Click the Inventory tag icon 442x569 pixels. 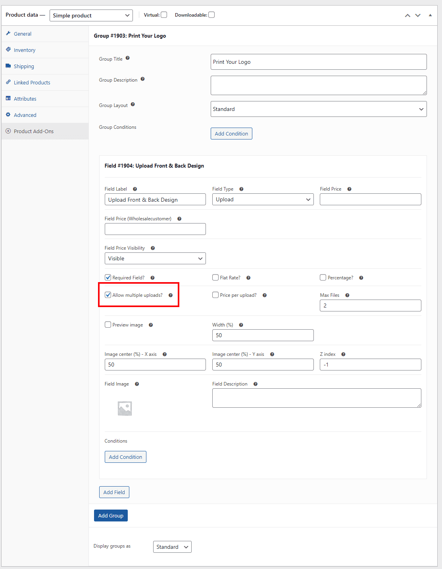[x=9, y=50]
